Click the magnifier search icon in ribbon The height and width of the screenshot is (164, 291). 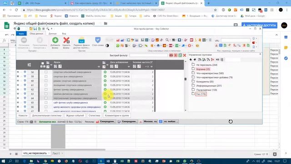[167, 40]
